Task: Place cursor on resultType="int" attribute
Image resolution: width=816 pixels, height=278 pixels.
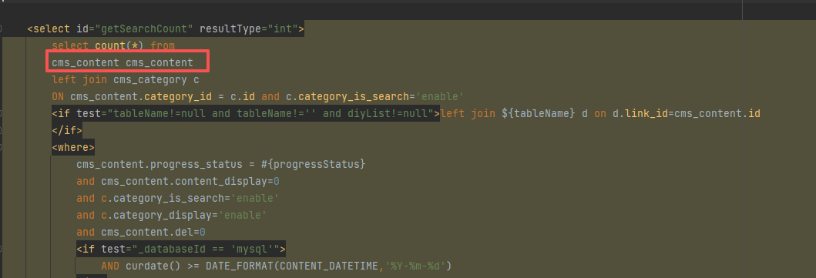Action: coord(249,29)
